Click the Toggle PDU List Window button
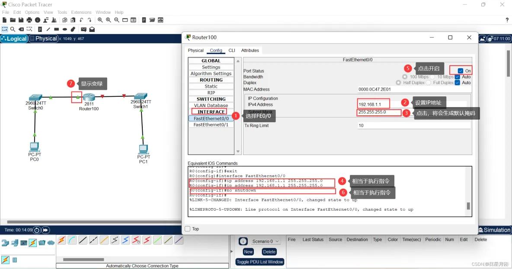512x269 pixels. [x=260, y=262]
